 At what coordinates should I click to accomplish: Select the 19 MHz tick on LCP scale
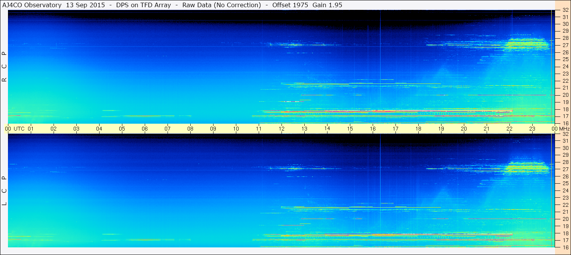[x=565, y=226]
